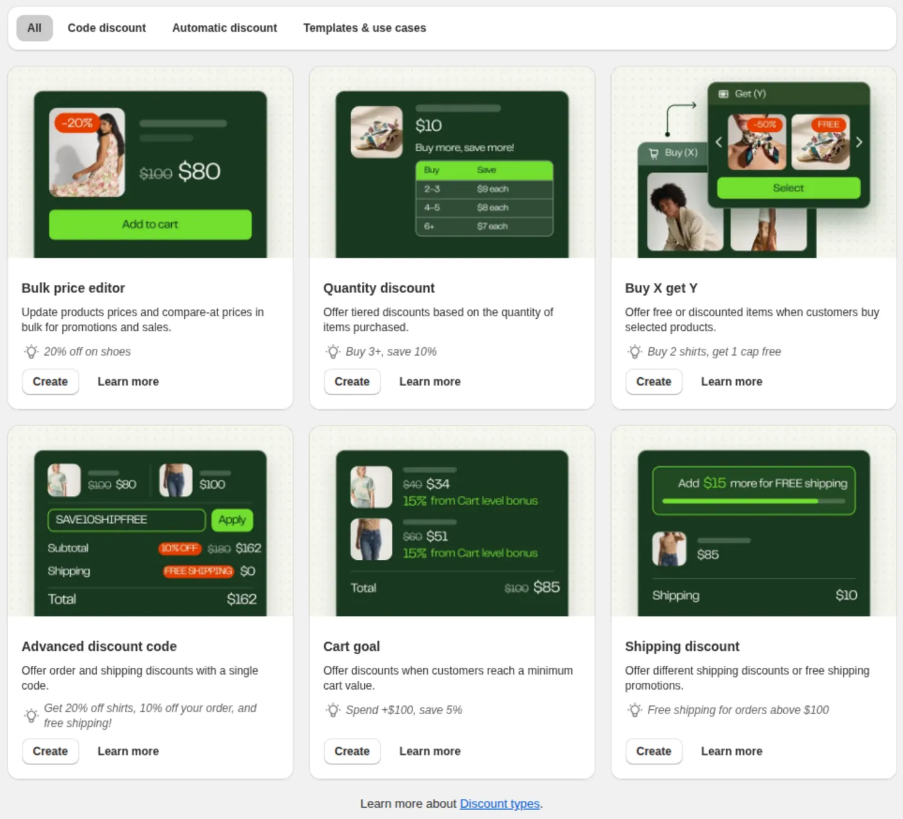Open the Discount types link

(x=500, y=804)
